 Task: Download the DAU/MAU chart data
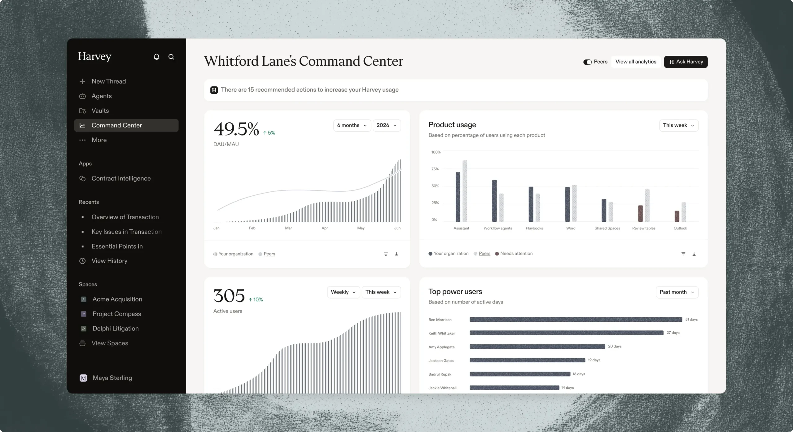396,254
